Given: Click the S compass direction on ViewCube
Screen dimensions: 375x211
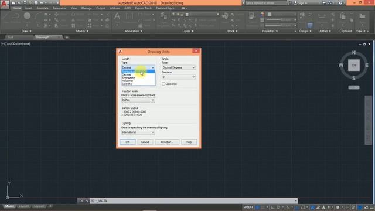Looking at the screenshot, I should [354, 78].
